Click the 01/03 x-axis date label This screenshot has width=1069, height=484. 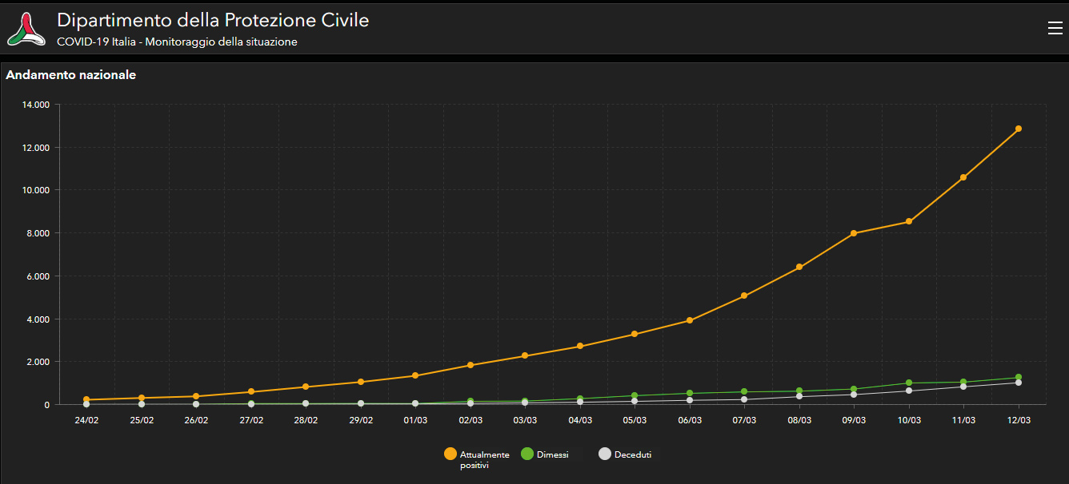pos(415,420)
